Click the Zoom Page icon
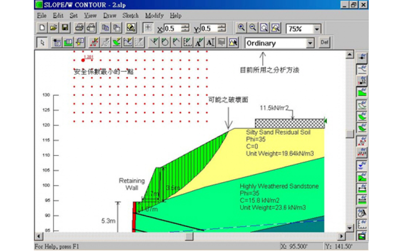The height and width of the screenshot is (251, 403). (x=264, y=28)
